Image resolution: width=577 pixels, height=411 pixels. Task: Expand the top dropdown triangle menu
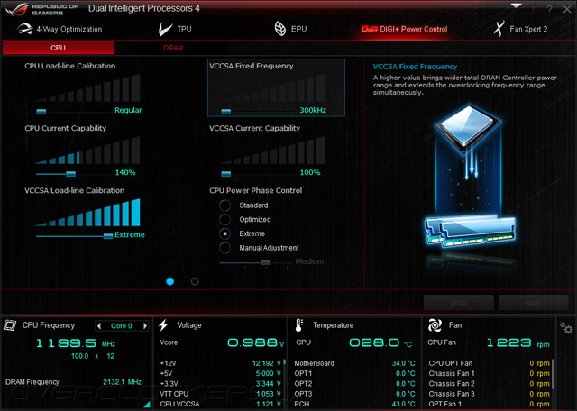tap(517, 6)
